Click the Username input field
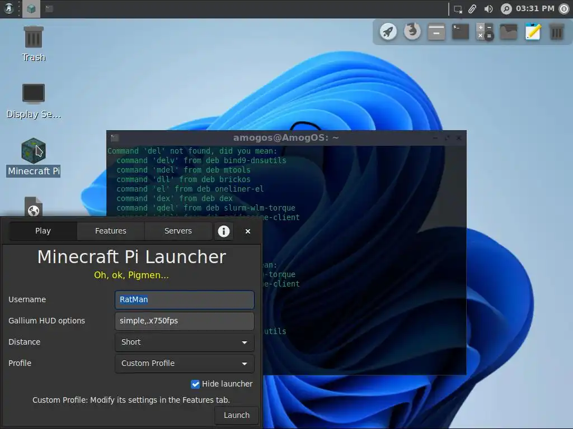Viewport: 573px width, 429px height. (185, 299)
